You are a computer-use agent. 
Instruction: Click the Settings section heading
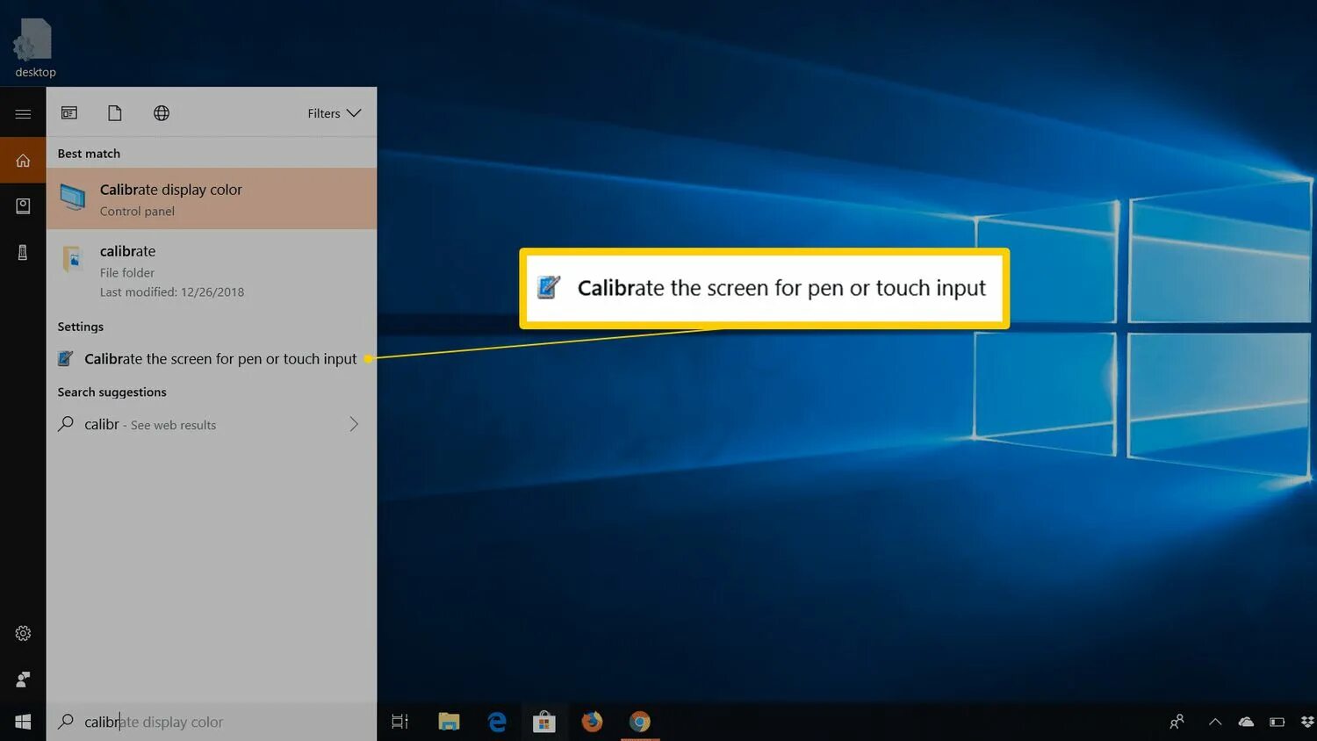click(x=80, y=327)
